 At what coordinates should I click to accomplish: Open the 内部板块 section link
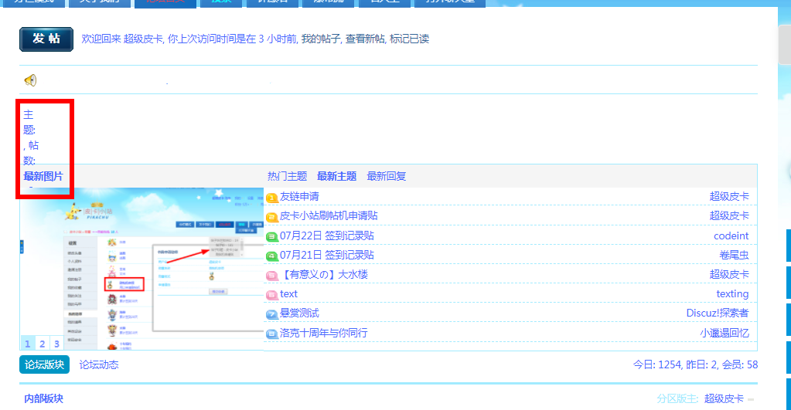[x=44, y=398]
